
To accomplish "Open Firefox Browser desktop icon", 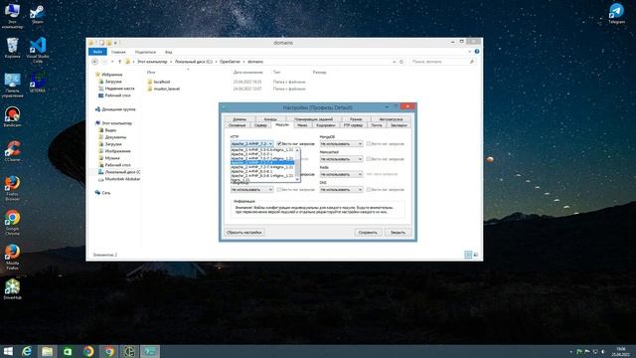I will tap(13, 188).
